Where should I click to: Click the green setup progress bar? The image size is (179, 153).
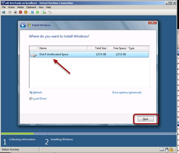tap(17, 134)
